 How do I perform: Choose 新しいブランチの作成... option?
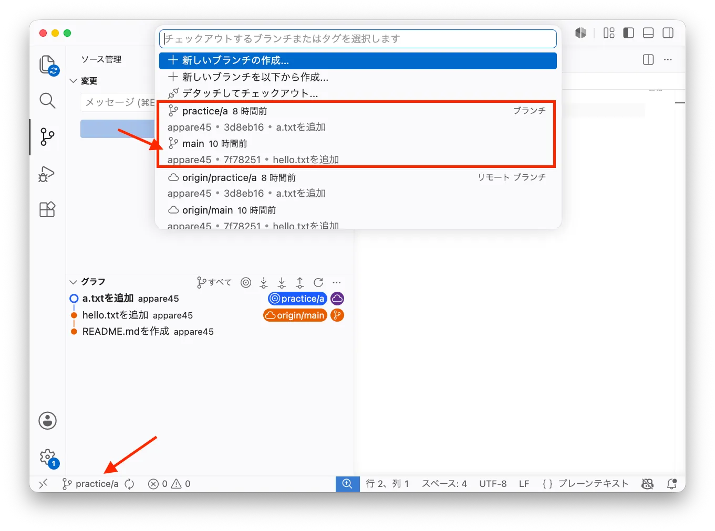click(358, 61)
